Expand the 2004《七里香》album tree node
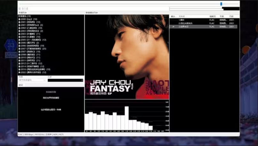This screenshot has width=258, height=146. (20, 37)
